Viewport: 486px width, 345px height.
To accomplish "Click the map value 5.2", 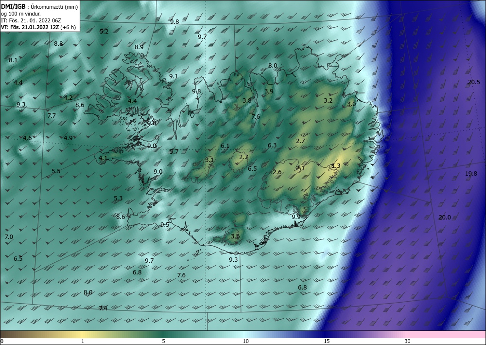I will [104, 31].
